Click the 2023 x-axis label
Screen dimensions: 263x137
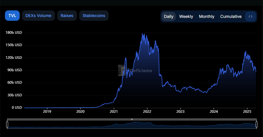[180, 112]
